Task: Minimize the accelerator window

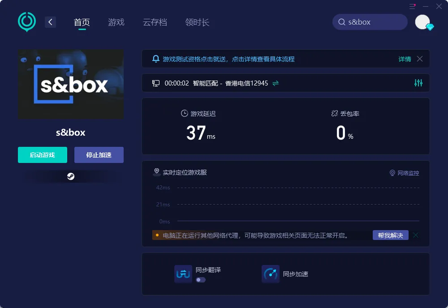Action: [x=426, y=6]
